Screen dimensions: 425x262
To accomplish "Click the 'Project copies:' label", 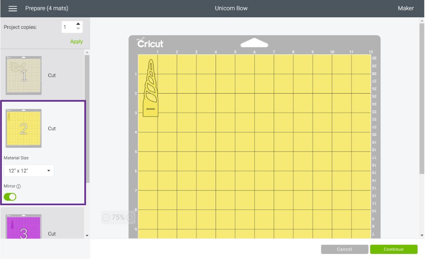I will (20, 27).
